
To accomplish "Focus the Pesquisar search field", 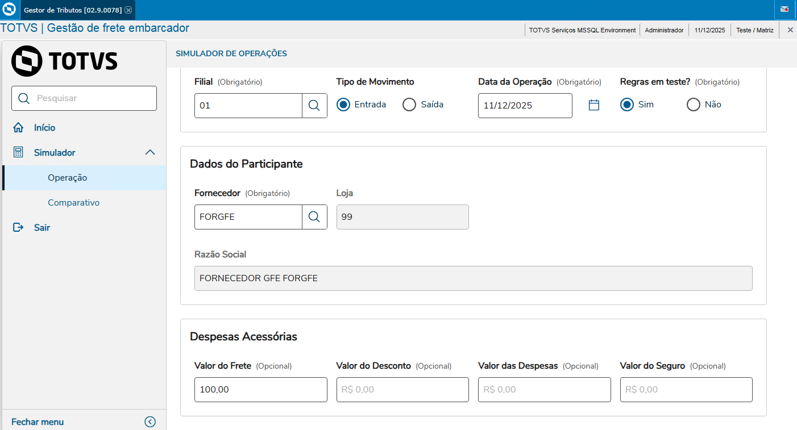I will (84, 98).
